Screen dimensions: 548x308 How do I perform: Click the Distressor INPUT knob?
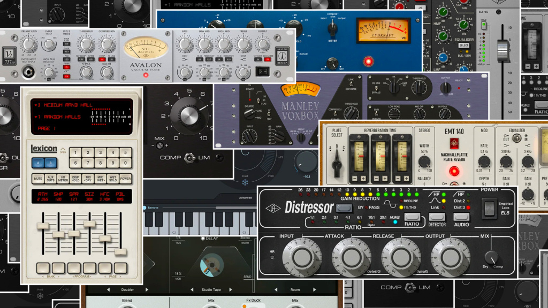(x=302, y=257)
